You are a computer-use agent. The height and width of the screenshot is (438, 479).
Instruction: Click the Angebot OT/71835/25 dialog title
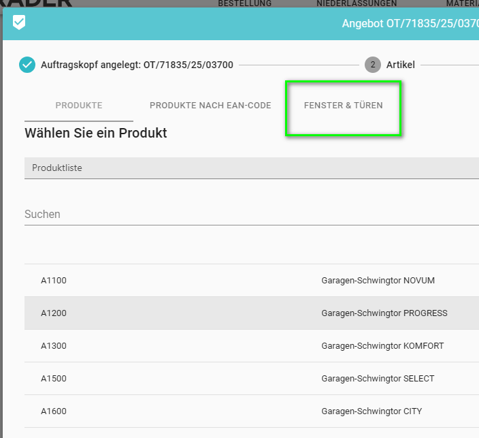(x=410, y=24)
